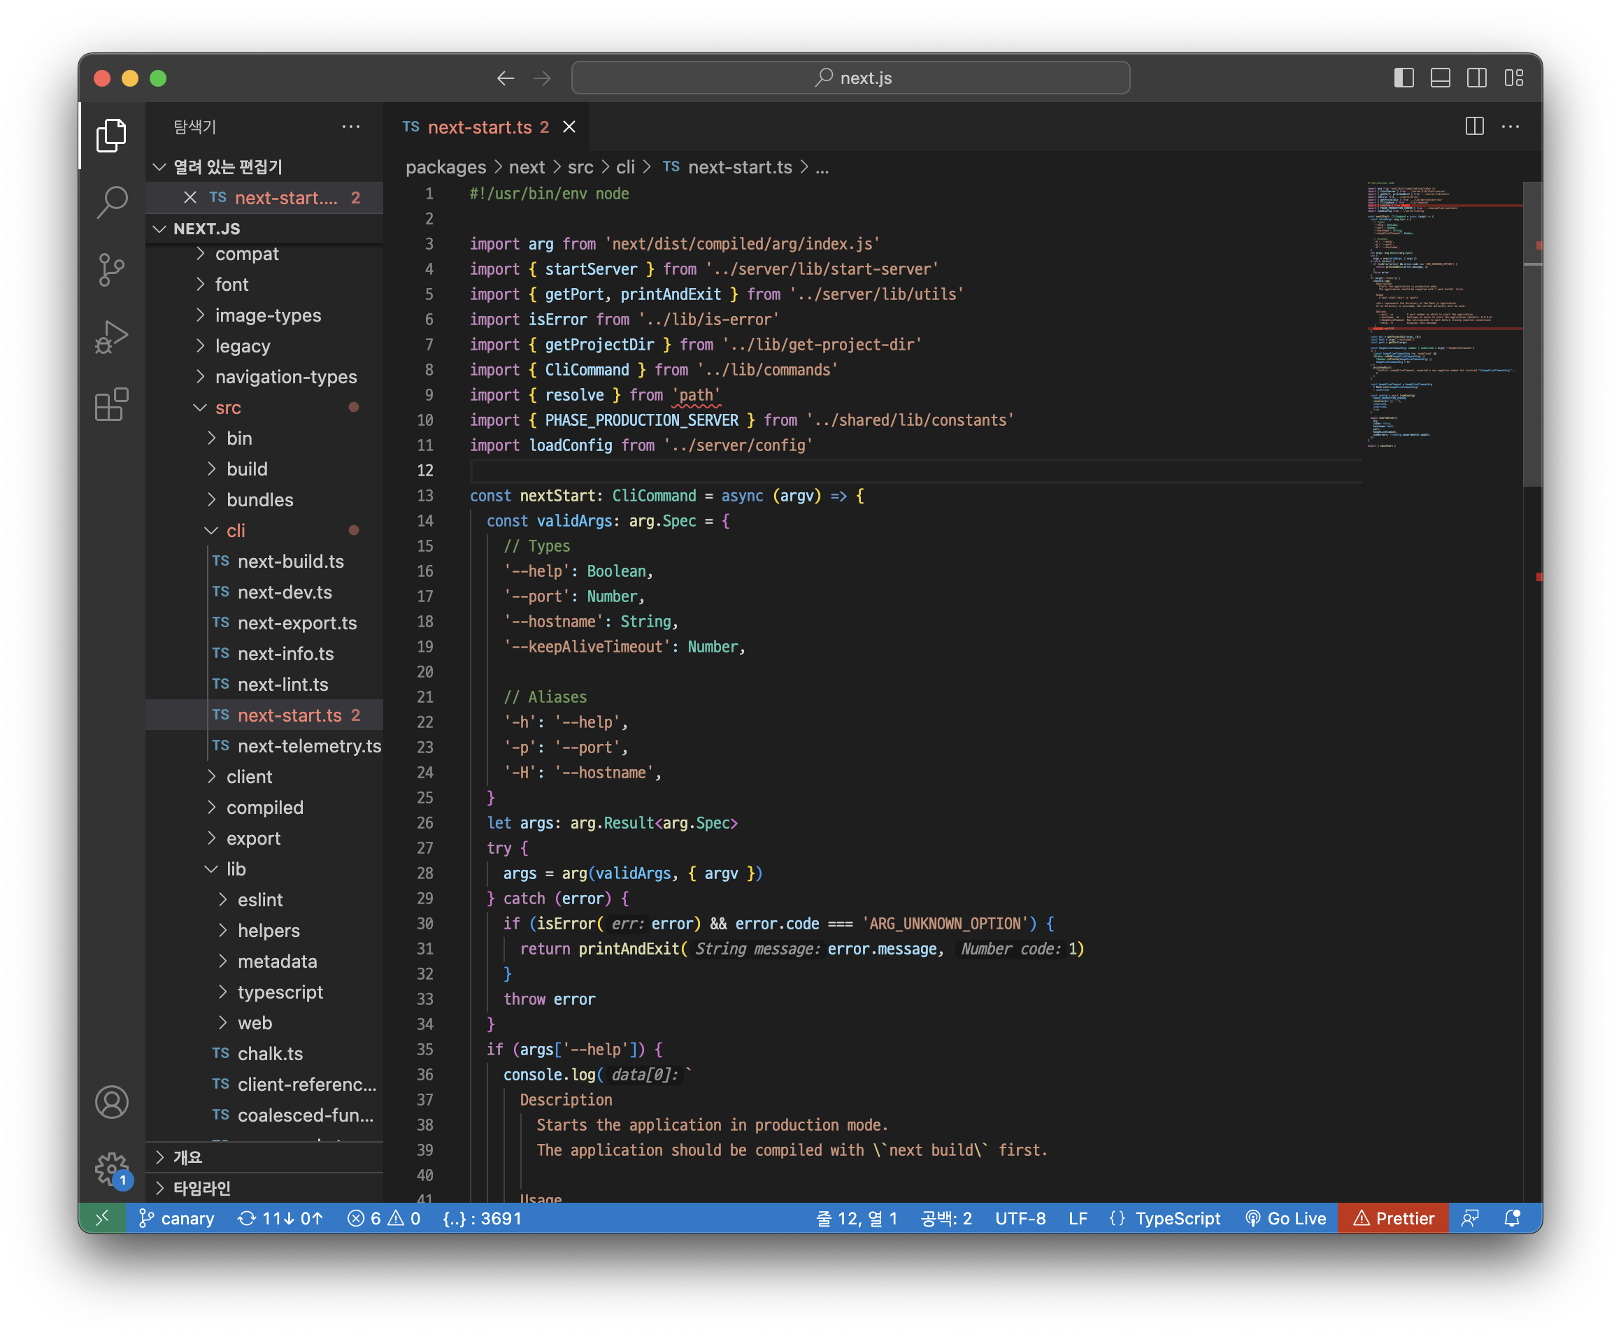Collapse the NEXT.JS folder section

click(x=264, y=228)
